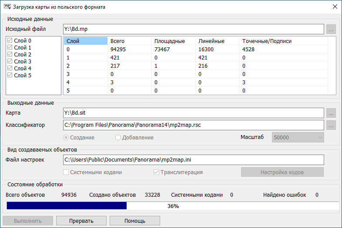The width and height of the screenshot is (342, 228).
Task: Click the MP application icon in title bar
Action: pos(7,7)
